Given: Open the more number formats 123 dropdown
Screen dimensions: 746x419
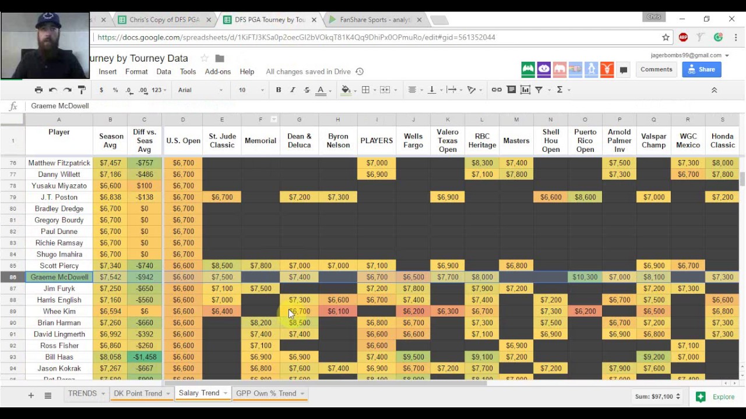Looking at the screenshot, I should [x=159, y=90].
